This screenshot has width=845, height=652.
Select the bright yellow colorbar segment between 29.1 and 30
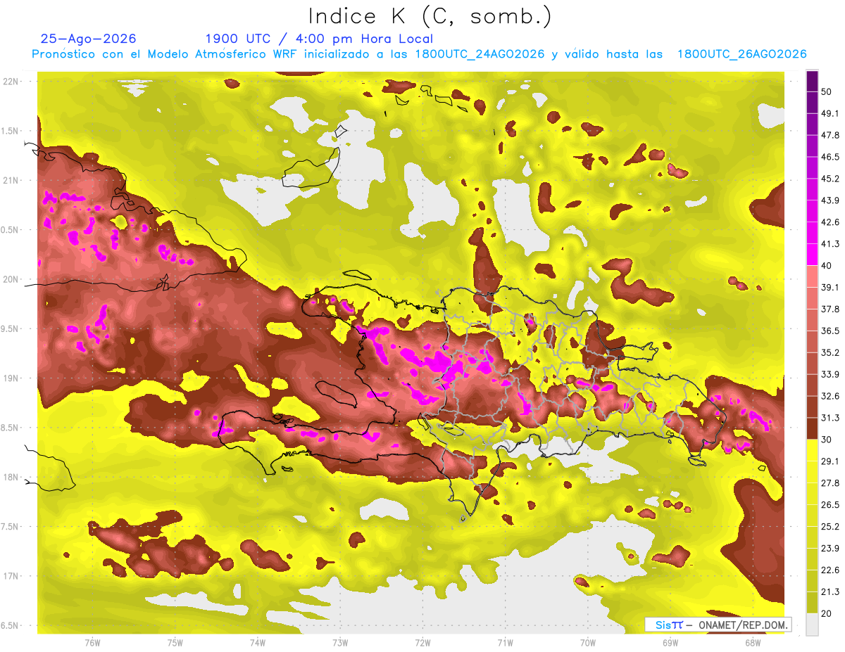812,450
